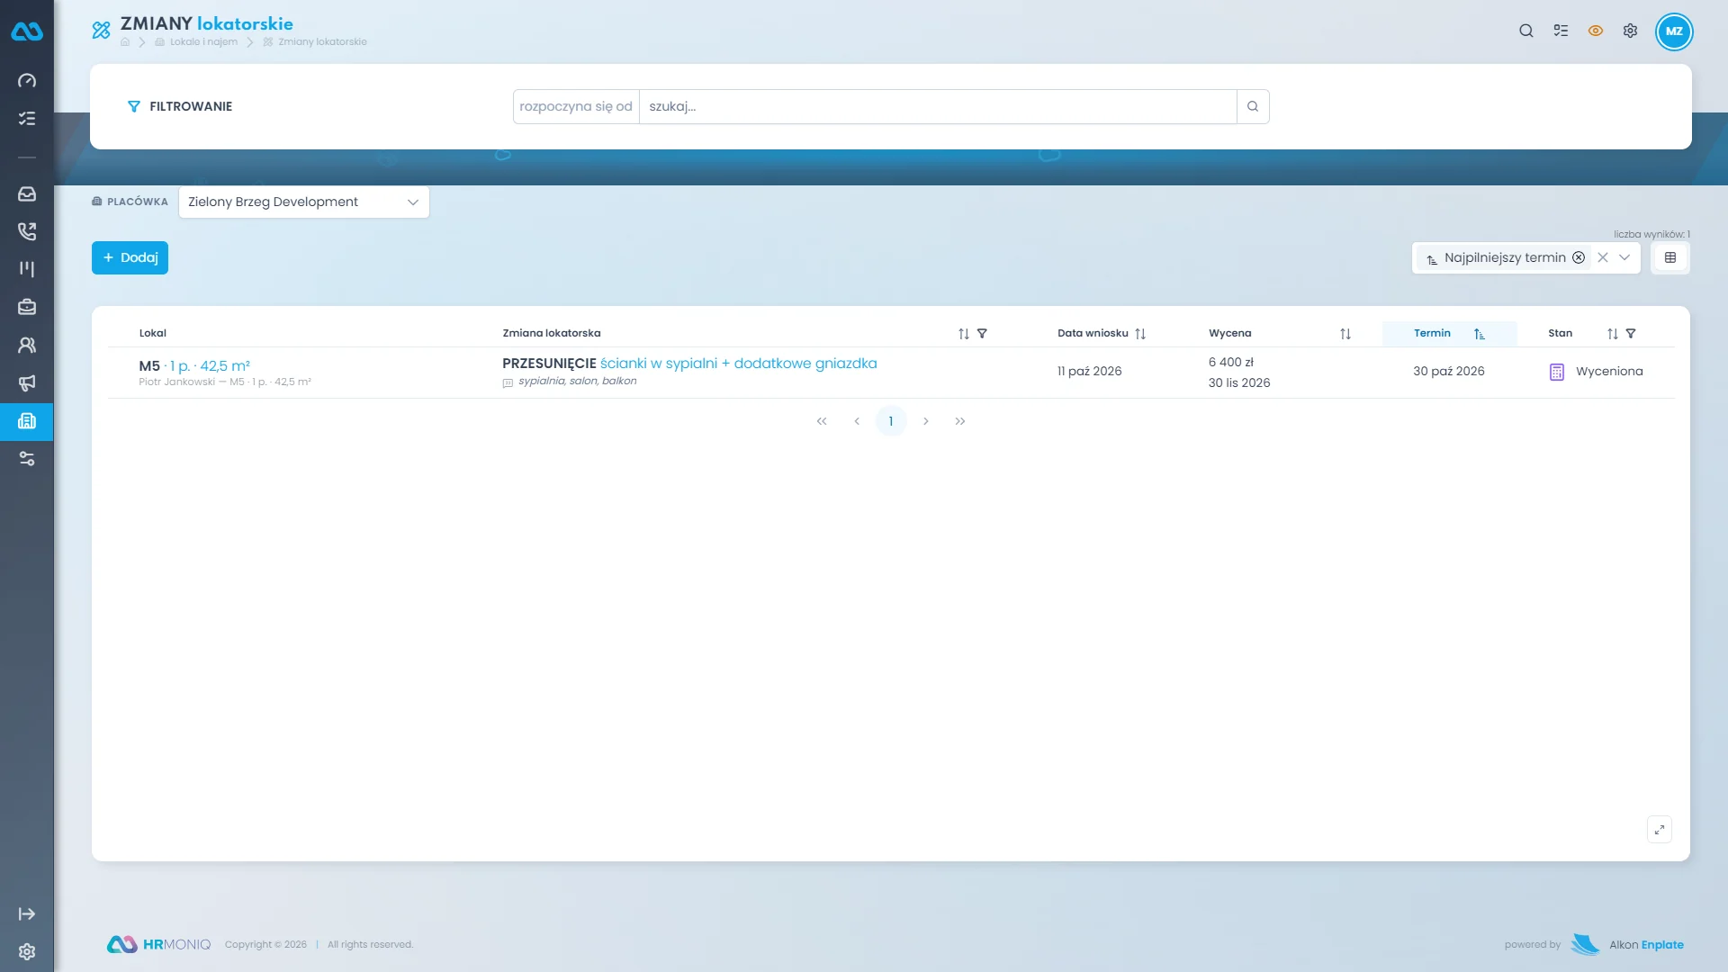
Task: Select page 1 in pagination
Action: click(891, 421)
